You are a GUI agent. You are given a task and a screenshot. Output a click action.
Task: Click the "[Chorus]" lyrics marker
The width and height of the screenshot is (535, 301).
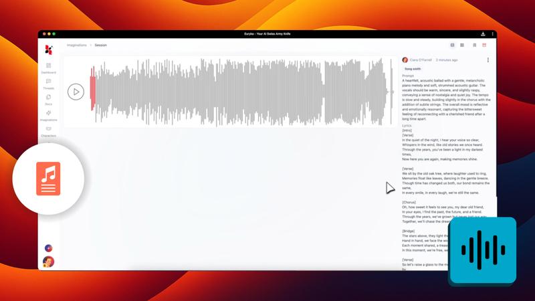pos(409,203)
